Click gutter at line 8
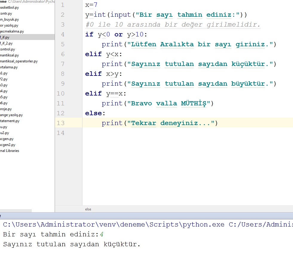This screenshot has height=254, width=293. coord(63,74)
